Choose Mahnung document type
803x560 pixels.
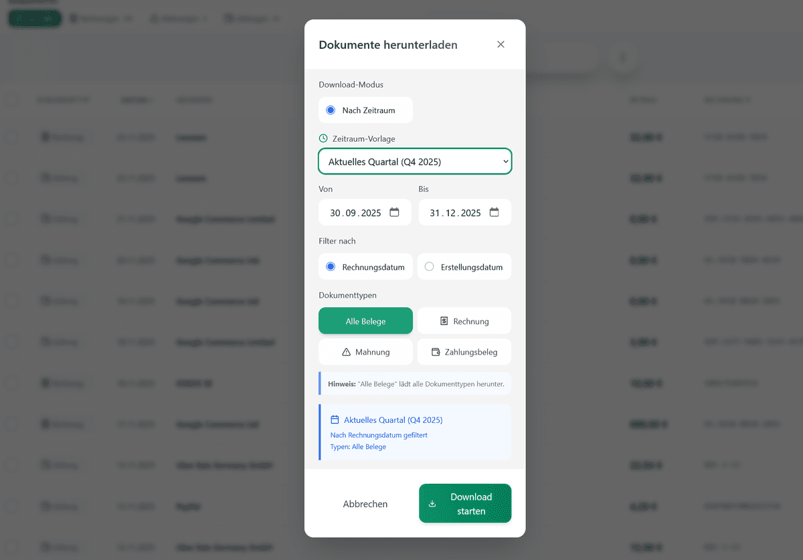click(x=365, y=352)
